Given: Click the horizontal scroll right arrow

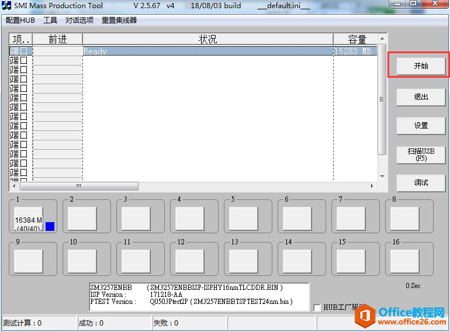Looking at the screenshot, I should pos(372,186).
